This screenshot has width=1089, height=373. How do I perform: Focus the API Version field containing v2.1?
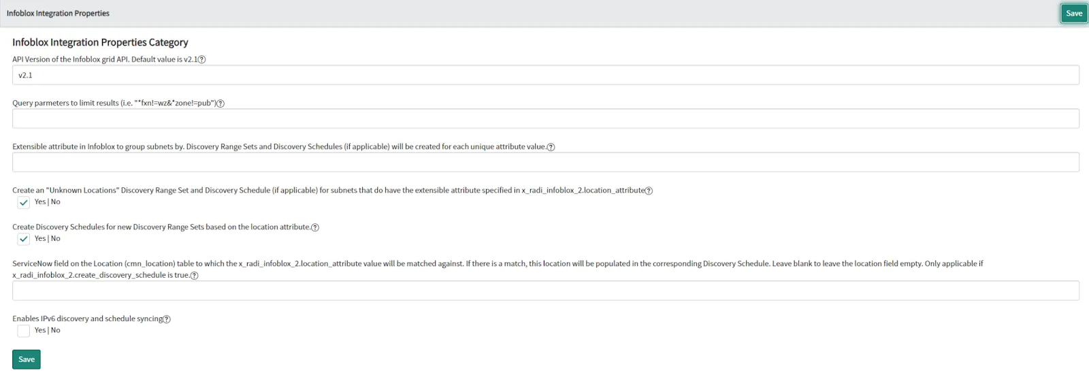click(546, 75)
